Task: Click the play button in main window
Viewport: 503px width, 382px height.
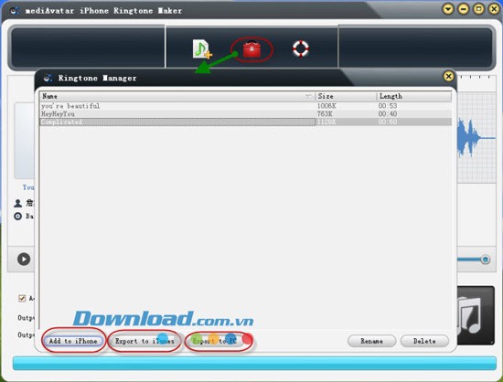Action: [24, 259]
